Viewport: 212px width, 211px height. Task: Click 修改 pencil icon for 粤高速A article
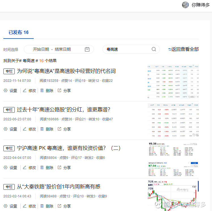24,90
